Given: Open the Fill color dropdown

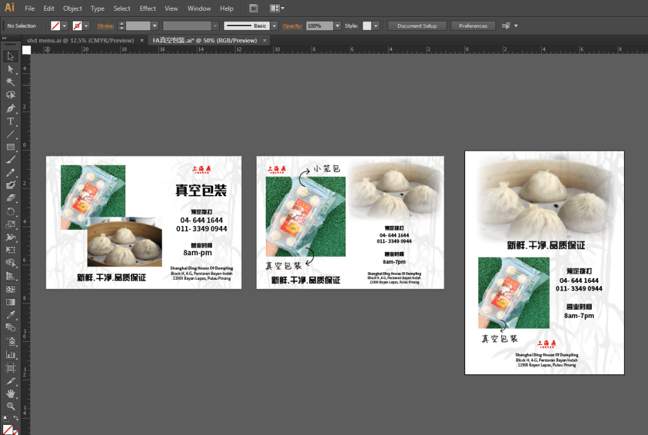Looking at the screenshot, I should [x=65, y=26].
